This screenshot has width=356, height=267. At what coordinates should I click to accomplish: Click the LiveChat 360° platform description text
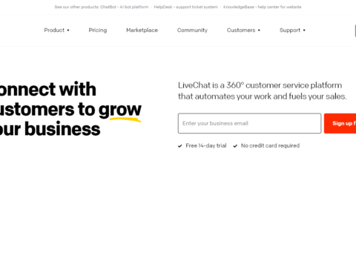[262, 90]
